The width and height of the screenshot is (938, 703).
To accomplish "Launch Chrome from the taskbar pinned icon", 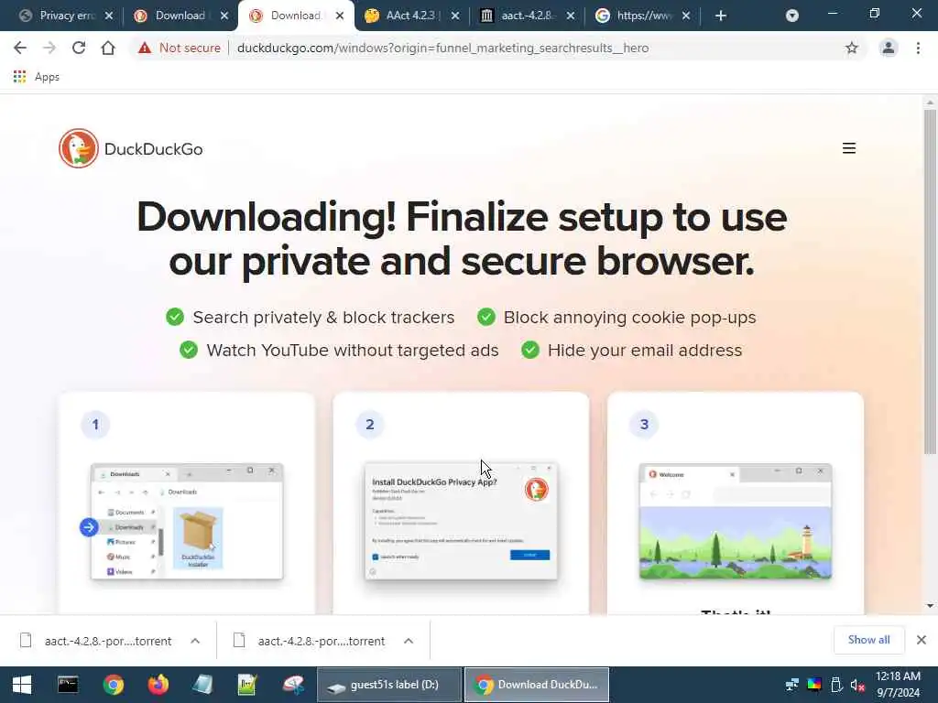I will pos(113,685).
